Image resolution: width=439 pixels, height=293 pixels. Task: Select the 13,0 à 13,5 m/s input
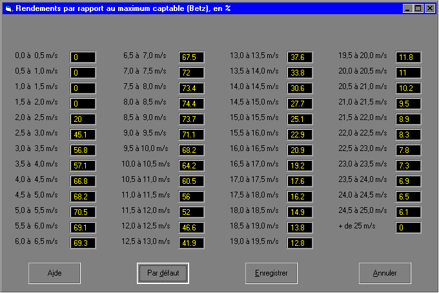click(x=300, y=57)
